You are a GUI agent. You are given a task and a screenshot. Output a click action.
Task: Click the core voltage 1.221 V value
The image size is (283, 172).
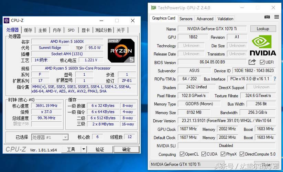[91, 60]
